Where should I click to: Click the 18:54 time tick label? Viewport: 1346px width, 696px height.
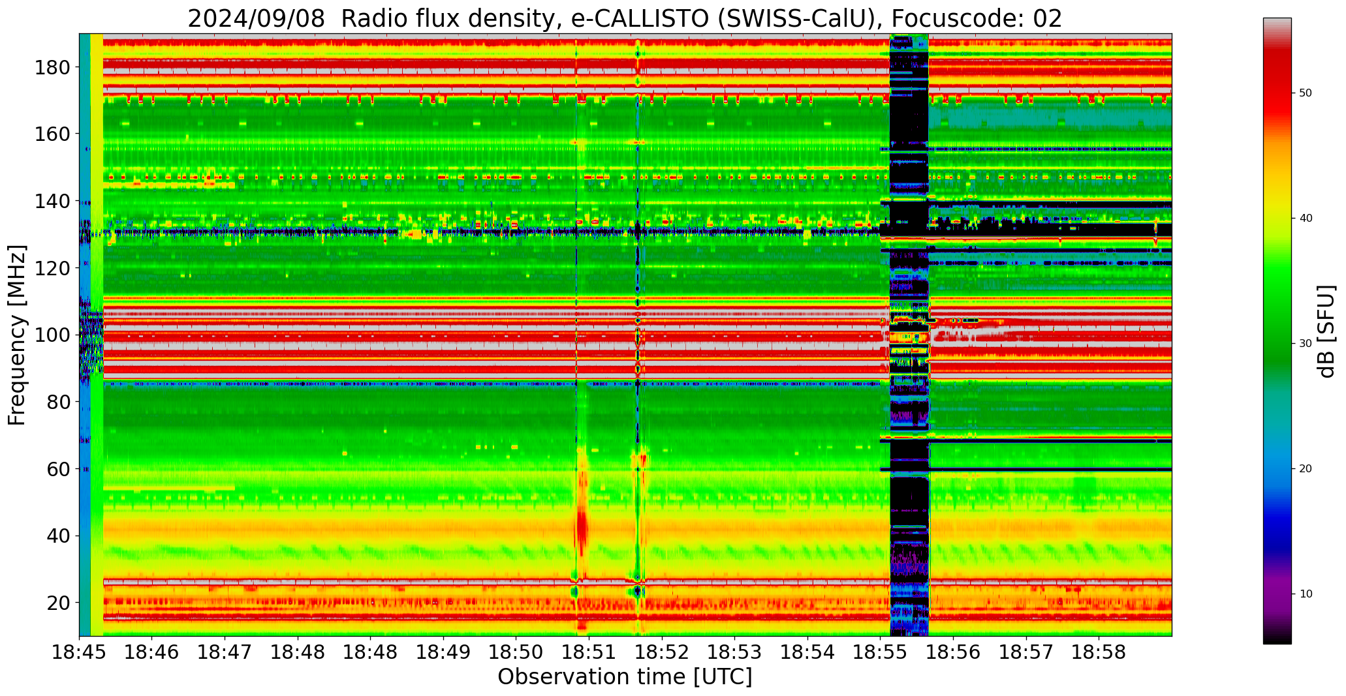tap(807, 652)
